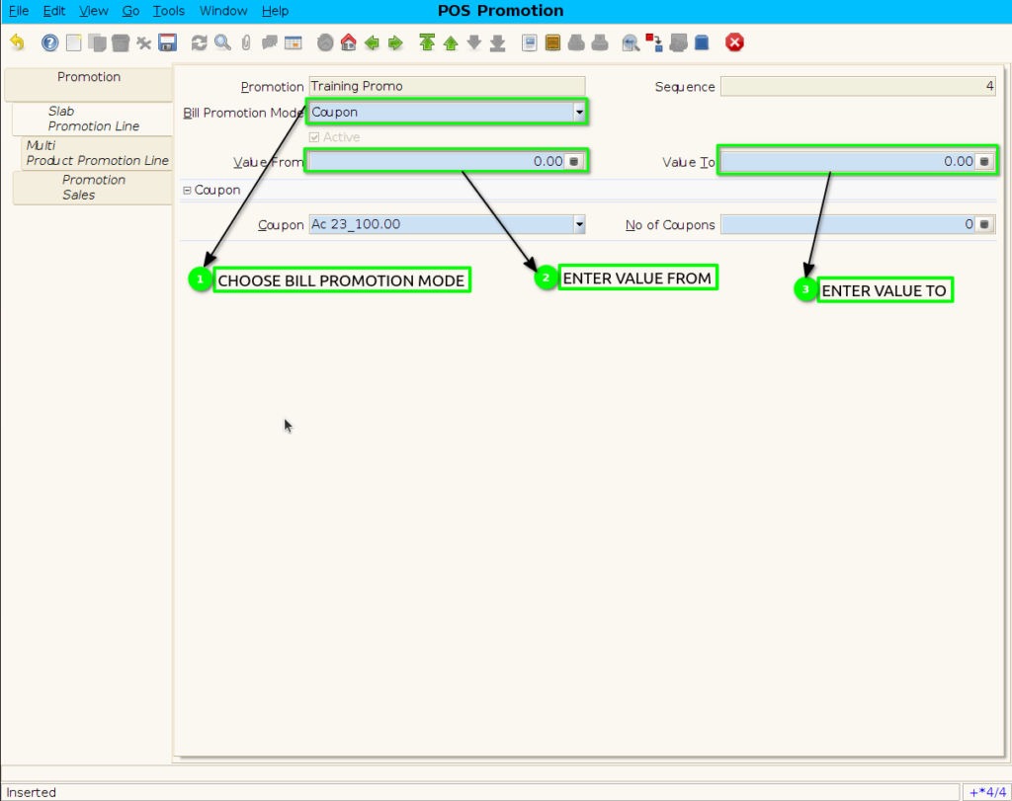The image size is (1012, 801).
Task: Click the Undo changes toolbar icon
Action: coord(18,42)
